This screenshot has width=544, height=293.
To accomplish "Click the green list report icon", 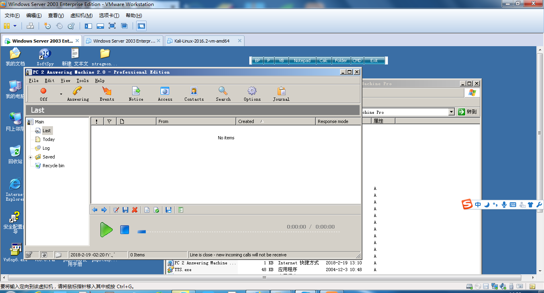I will click(181, 210).
